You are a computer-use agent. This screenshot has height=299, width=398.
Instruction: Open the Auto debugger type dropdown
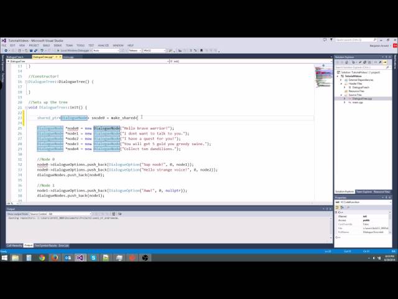(106, 50)
